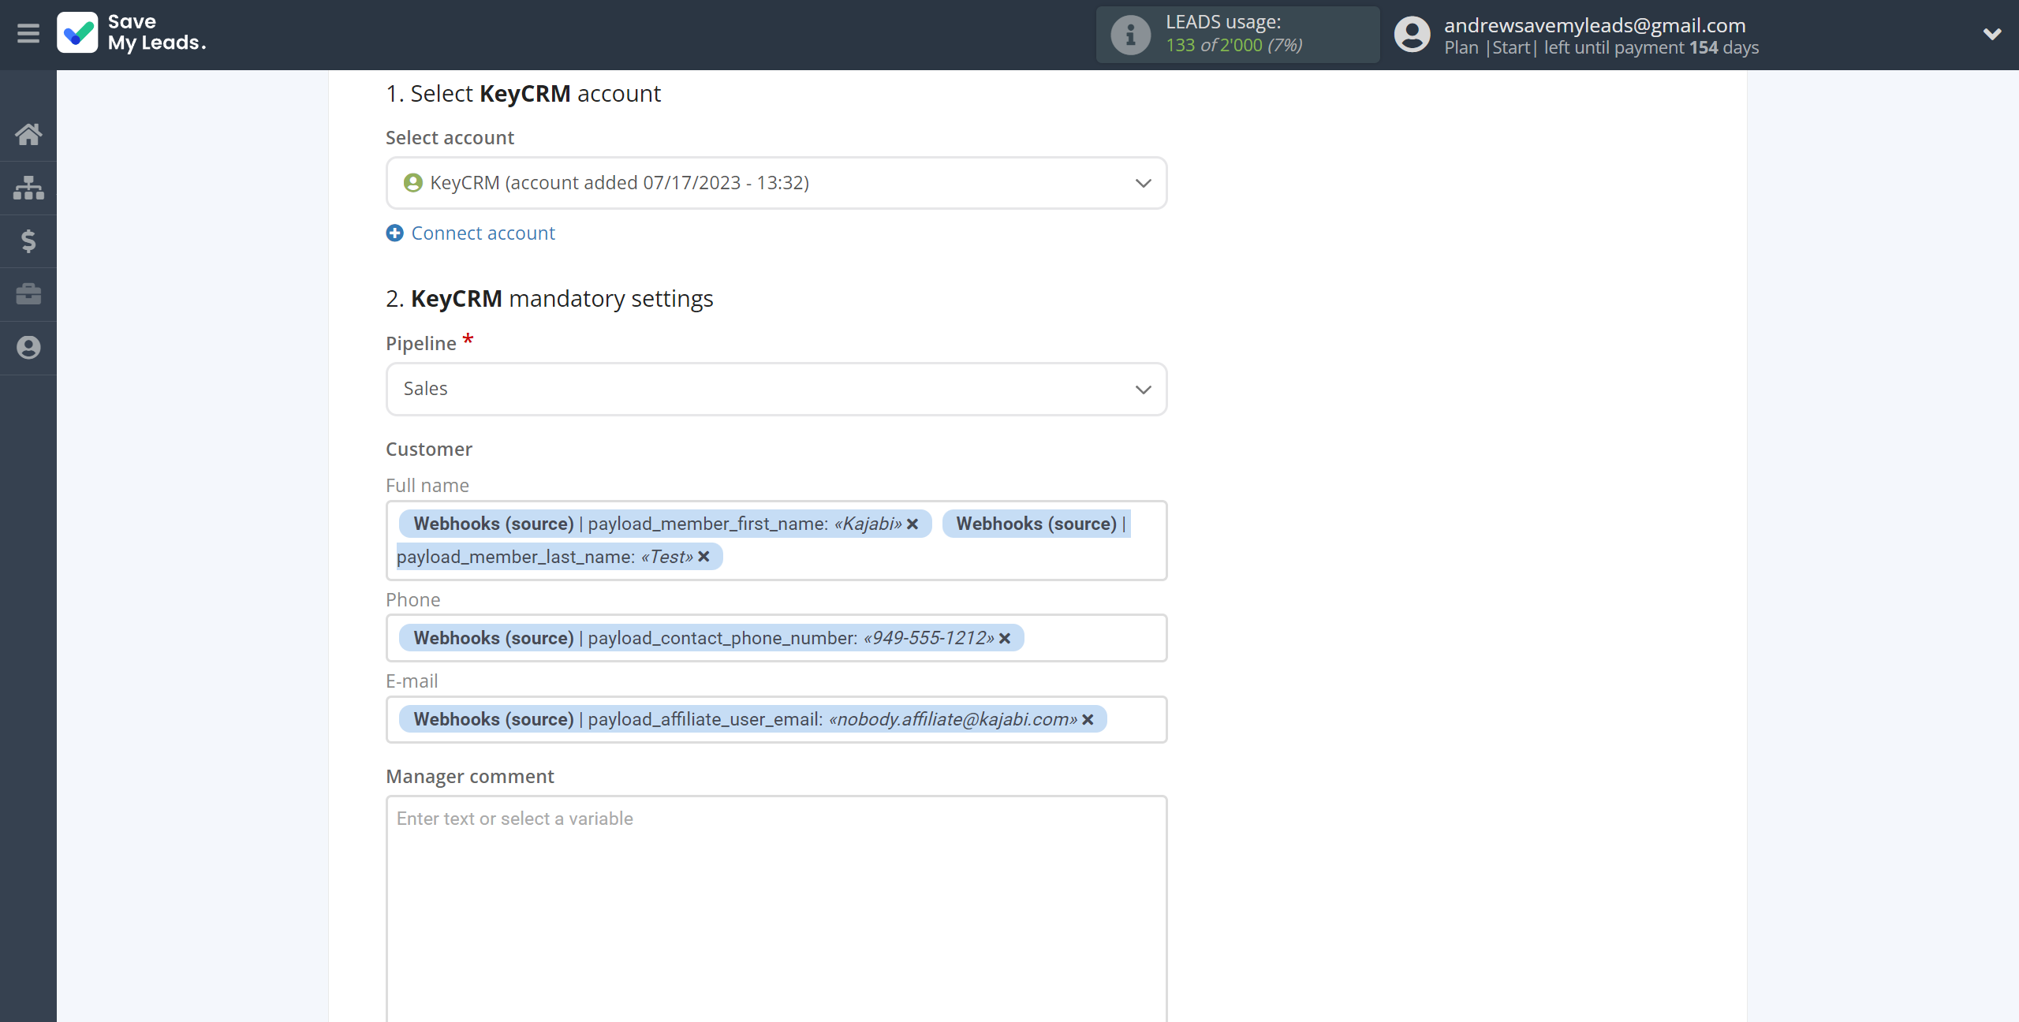Click the Plan Start payment days text
Image resolution: width=2019 pixels, height=1022 pixels.
[x=1601, y=48]
